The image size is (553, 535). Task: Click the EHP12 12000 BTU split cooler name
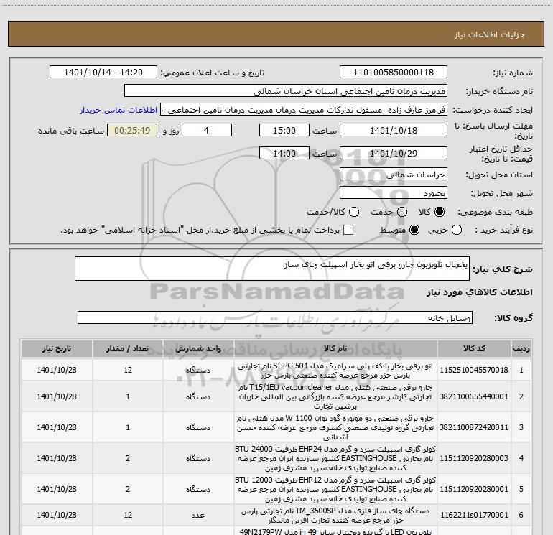[x=335, y=490]
